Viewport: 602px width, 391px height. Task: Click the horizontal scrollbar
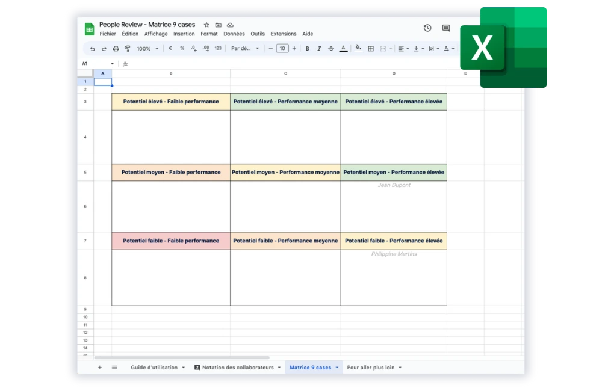(x=182, y=357)
